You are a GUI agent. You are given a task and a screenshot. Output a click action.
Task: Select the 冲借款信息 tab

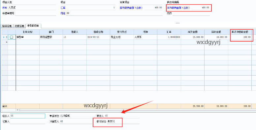(33, 26)
